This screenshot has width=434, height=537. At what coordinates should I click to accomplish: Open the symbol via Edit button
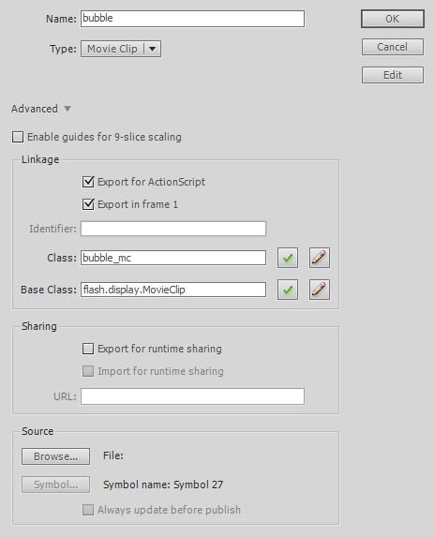tap(393, 75)
